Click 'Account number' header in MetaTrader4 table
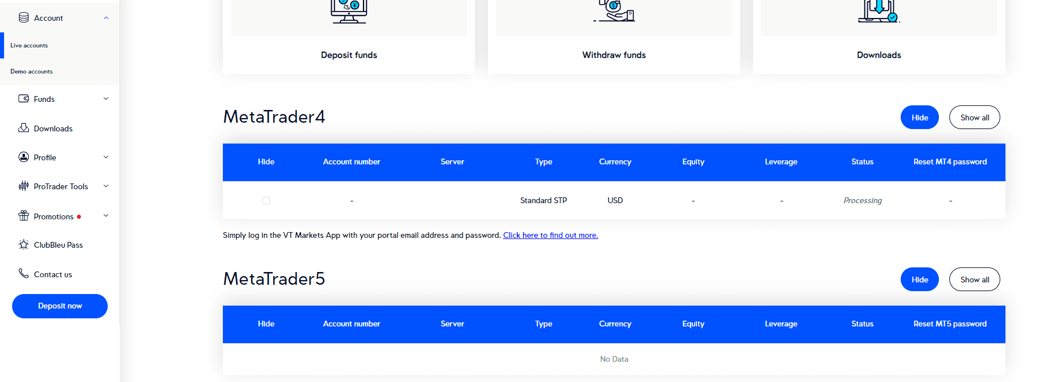The image size is (1057, 382). (x=351, y=161)
